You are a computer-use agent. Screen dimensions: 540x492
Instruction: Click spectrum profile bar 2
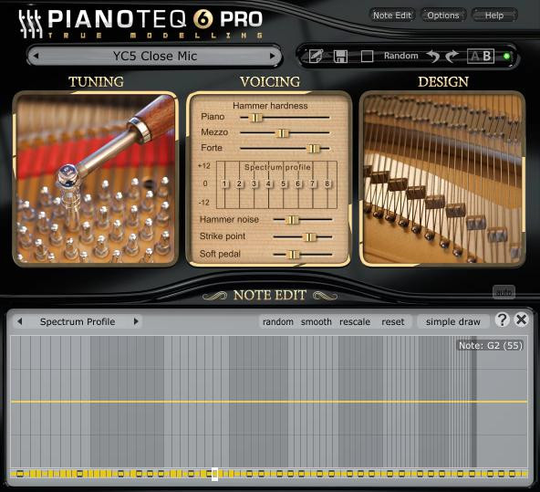click(239, 184)
